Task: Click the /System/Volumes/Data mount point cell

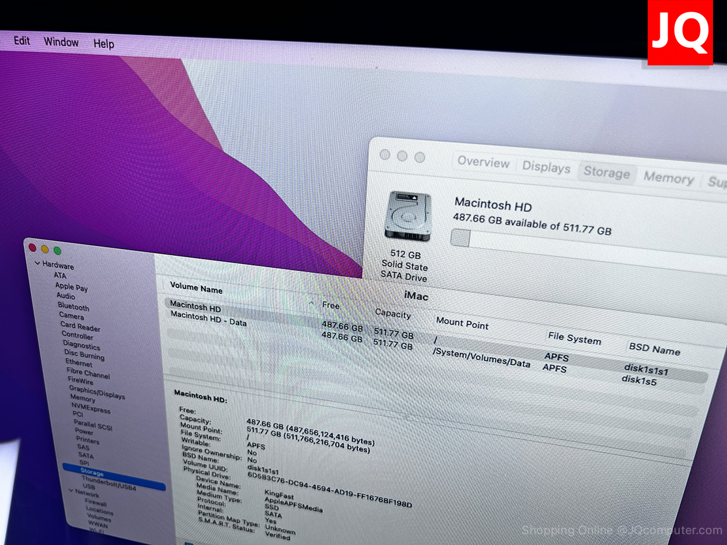Action: click(482, 358)
